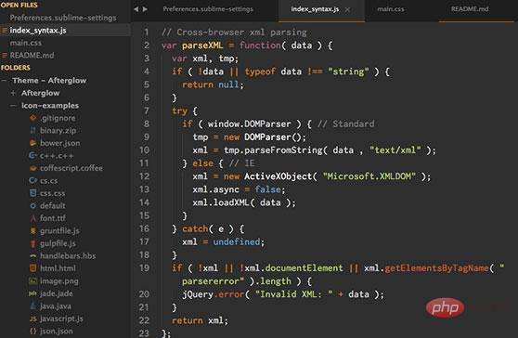Click the // Standard comment

pyautogui.click(x=346, y=123)
